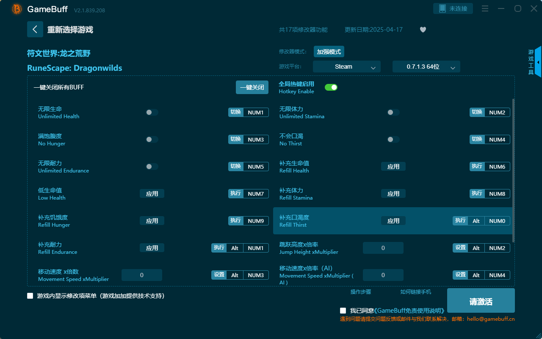Check the 我已同意 agreement checkbox
This screenshot has height=339, width=542.
coord(343,310)
